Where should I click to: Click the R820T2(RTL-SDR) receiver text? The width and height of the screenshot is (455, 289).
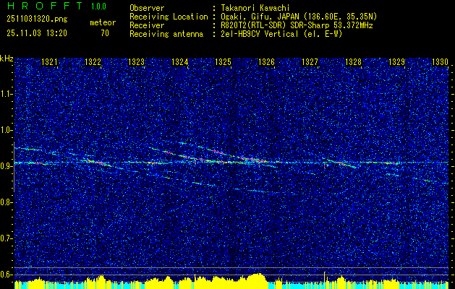pyautogui.click(x=295, y=25)
